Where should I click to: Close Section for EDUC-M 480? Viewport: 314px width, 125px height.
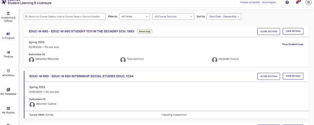(269, 31)
